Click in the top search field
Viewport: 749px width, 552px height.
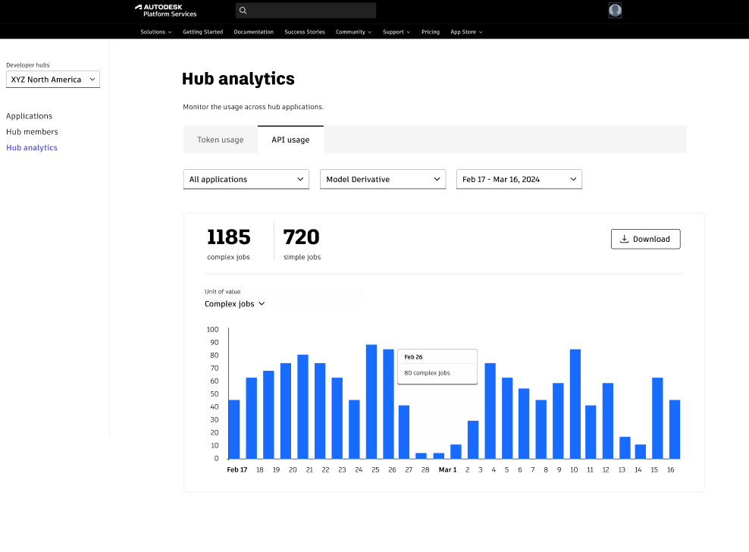(x=311, y=11)
